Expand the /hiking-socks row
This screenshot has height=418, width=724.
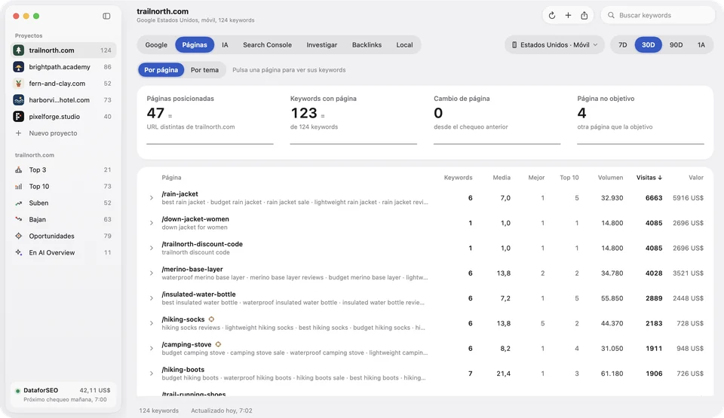[x=152, y=323]
